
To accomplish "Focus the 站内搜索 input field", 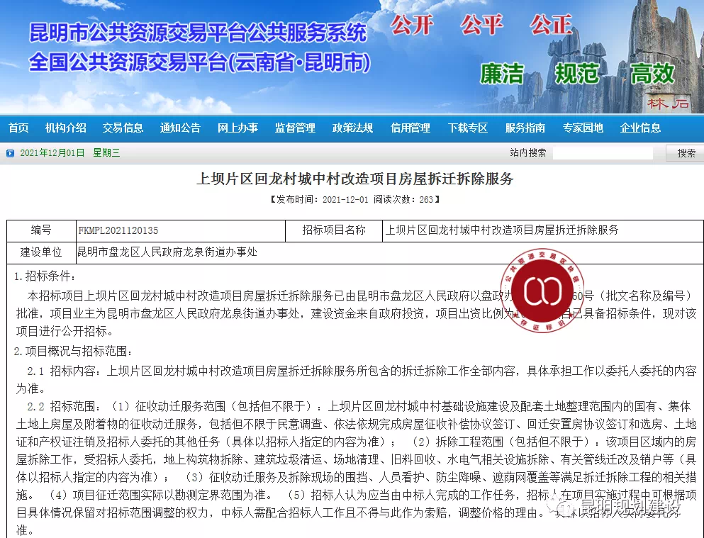I will click(603, 153).
